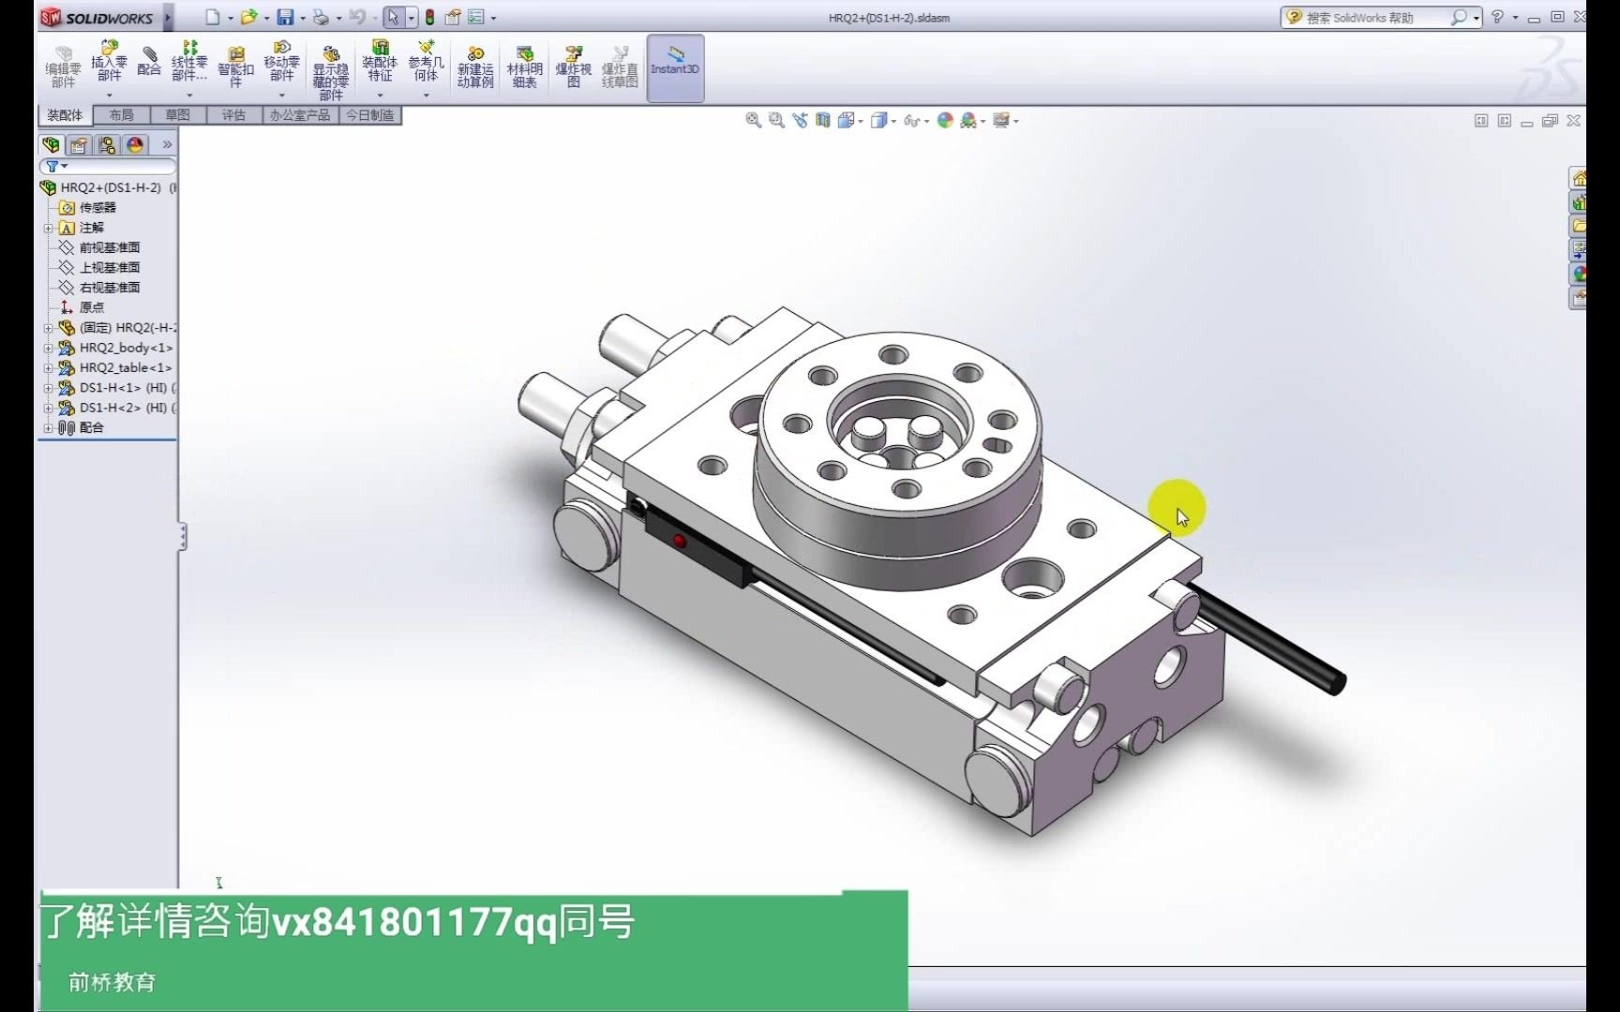Expand the 配合 mates folder
Screen dimensions: 1620x1012
coord(49,427)
